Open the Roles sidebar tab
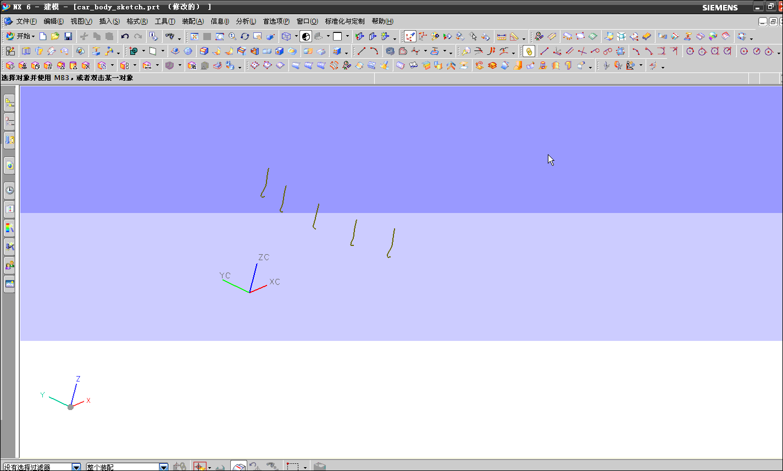This screenshot has height=471, width=783. pyautogui.click(x=9, y=266)
